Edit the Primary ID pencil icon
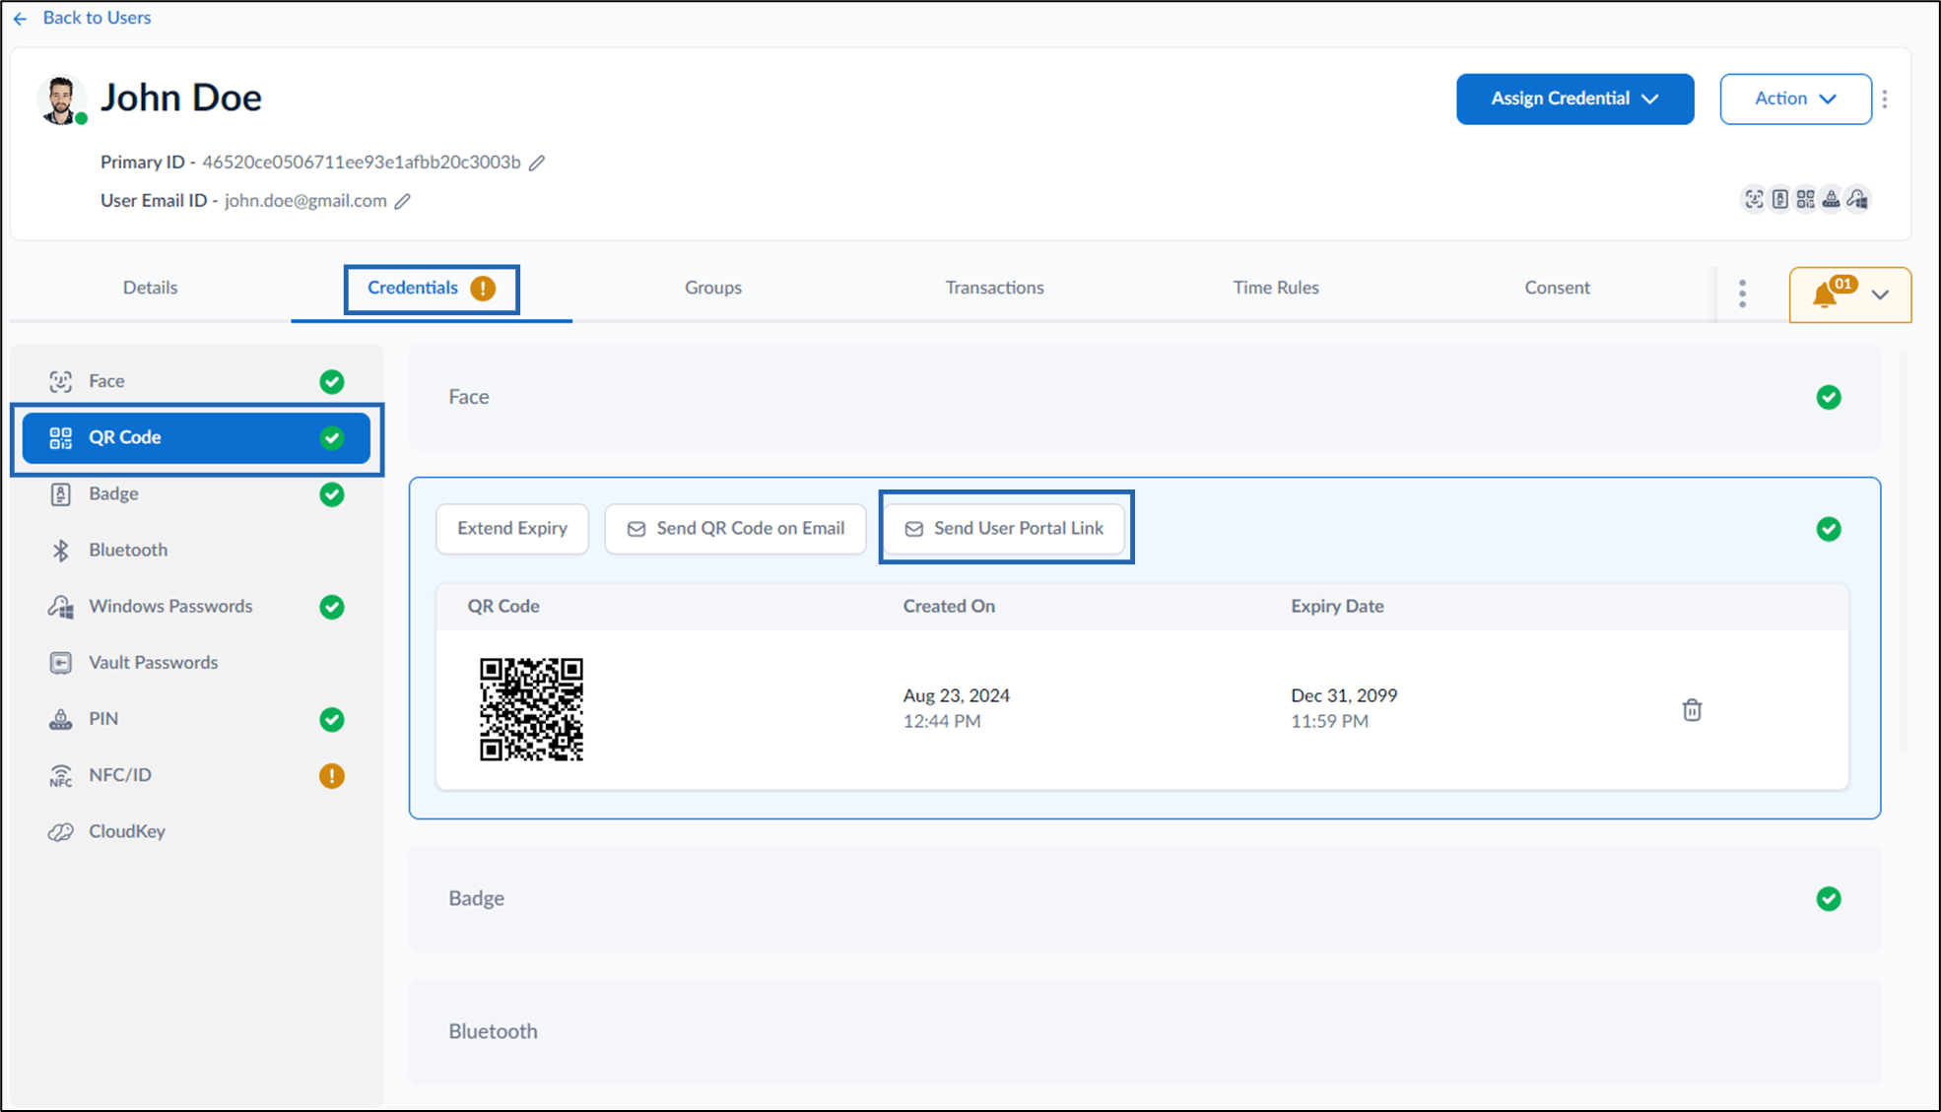 pyautogui.click(x=537, y=163)
